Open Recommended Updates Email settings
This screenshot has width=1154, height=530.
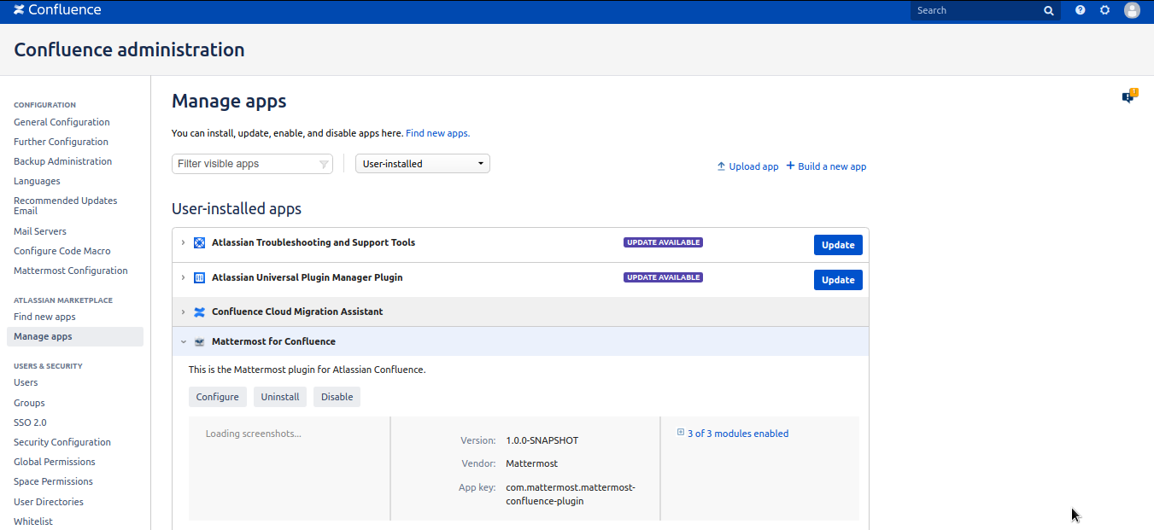tap(66, 206)
